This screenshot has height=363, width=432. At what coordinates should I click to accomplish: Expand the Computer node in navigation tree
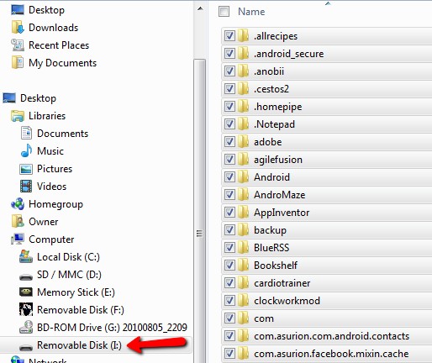tap(51, 239)
